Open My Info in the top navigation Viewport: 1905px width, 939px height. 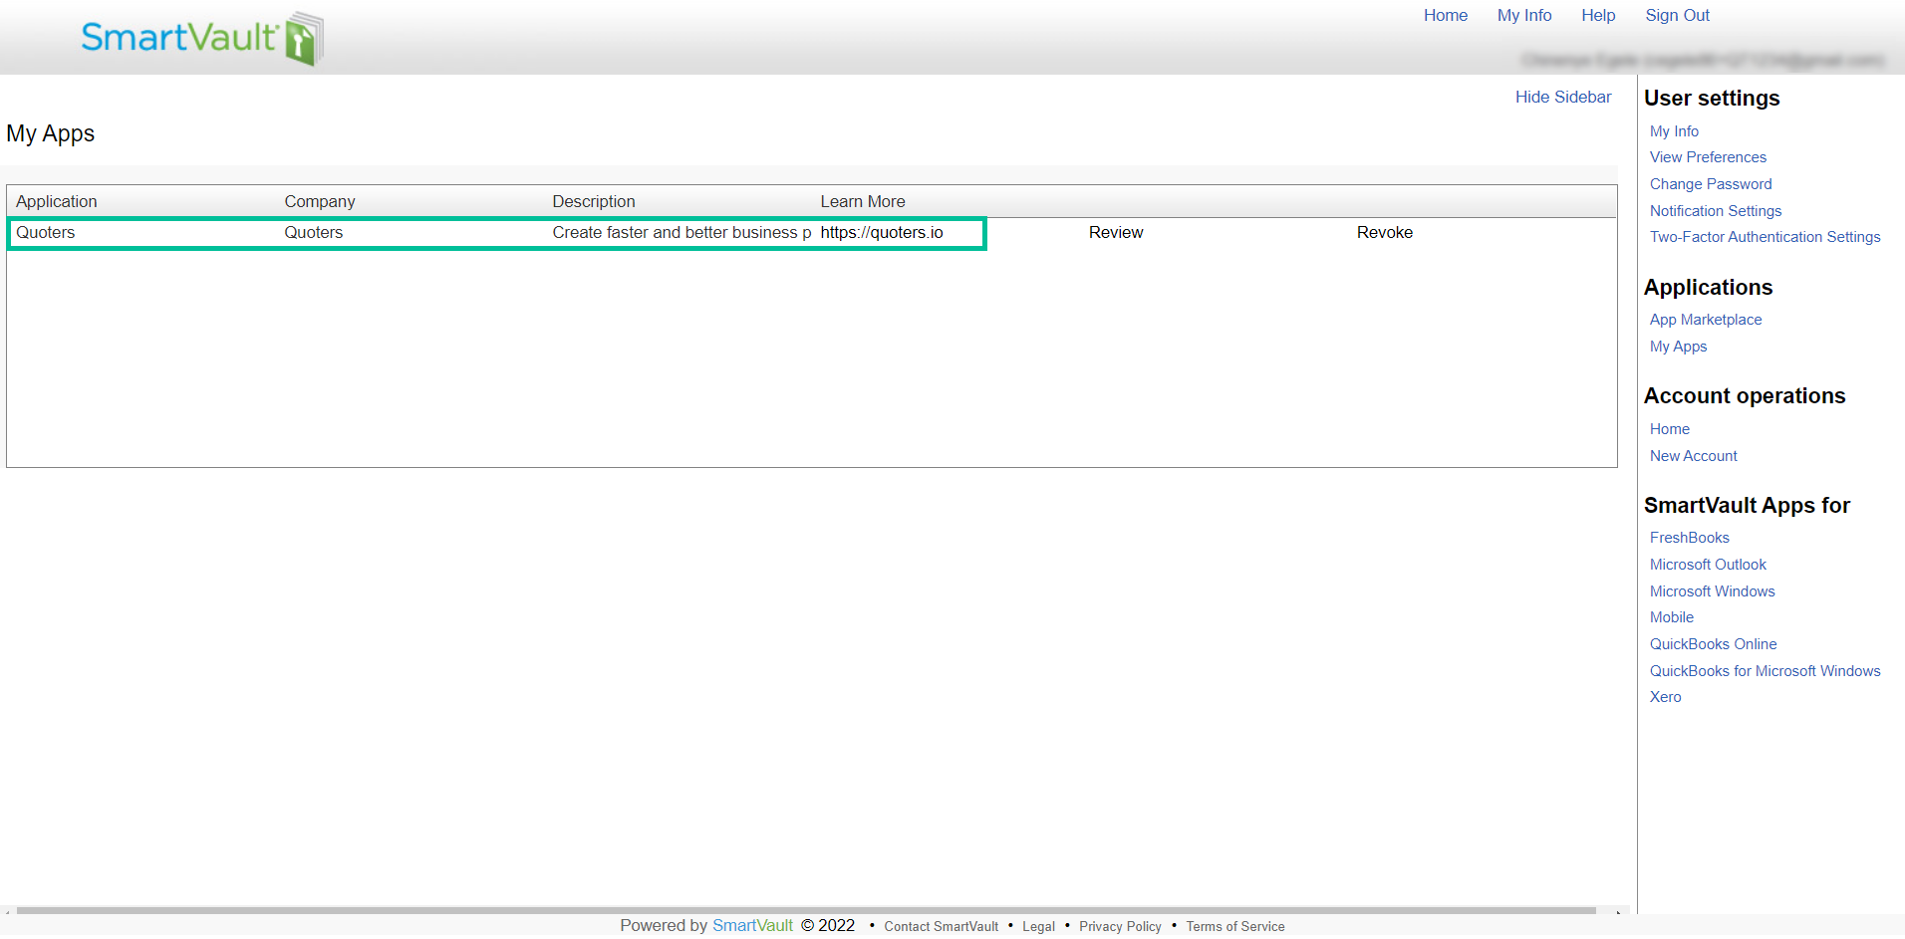pyautogui.click(x=1523, y=15)
